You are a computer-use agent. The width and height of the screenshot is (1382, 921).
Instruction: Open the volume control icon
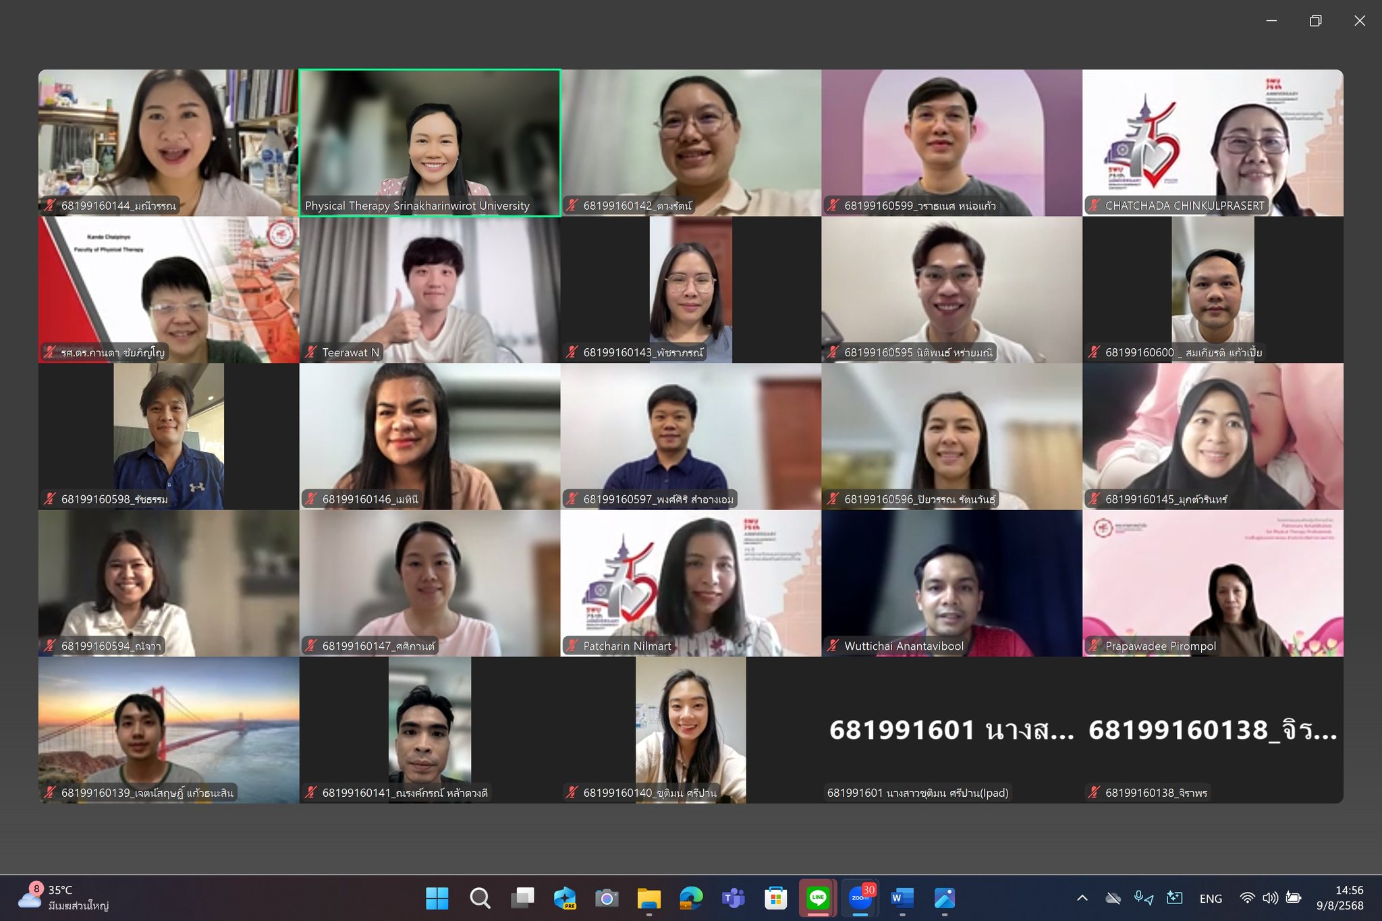(x=1270, y=898)
